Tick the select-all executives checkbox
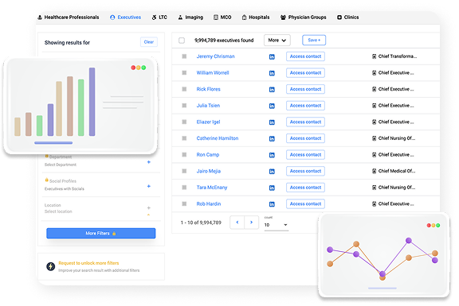 [x=182, y=41]
